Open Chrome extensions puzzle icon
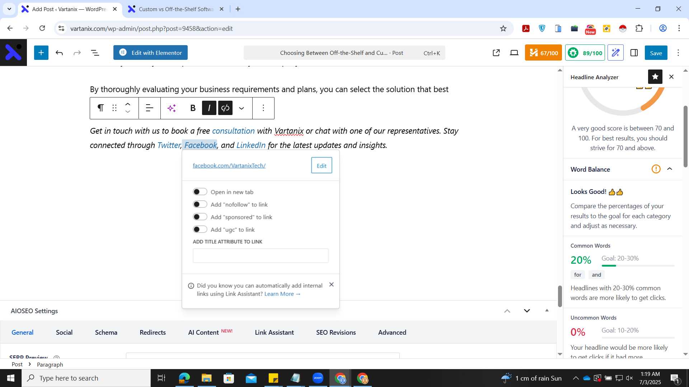The width and height of the screenshot is (689, 387). coord(639,28)
